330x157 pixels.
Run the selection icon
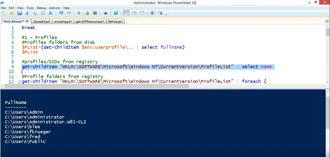click(x=87, y=13)
